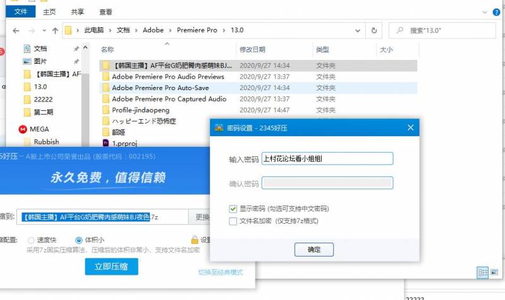Go up one folder level
Viewport: 505px width, 300px height.
pyautogui.click(x=55, y=30)
